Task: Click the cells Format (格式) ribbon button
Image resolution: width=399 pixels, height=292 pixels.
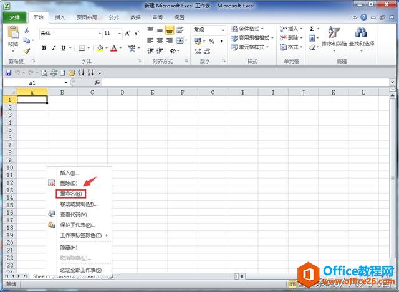Action: 291,47
